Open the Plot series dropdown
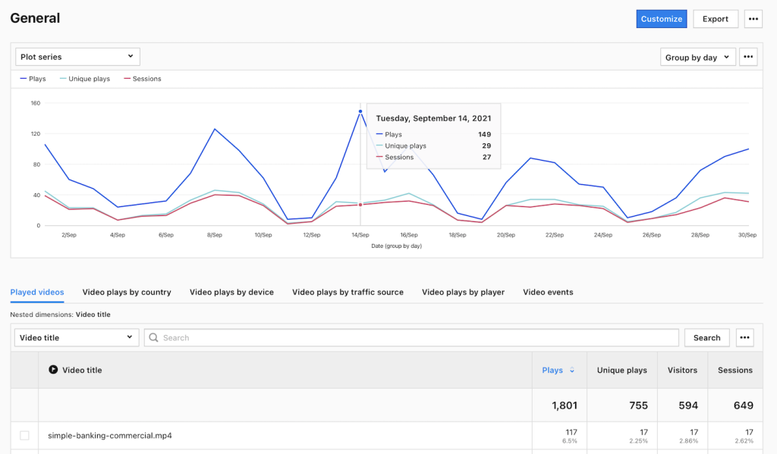This screenshot has width=777, height=454. 78,57
